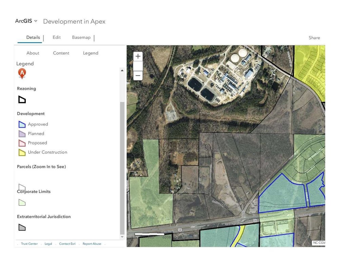The image size is (337, 260).
Task: Switch to the Content panel
Action: pyautogui.click(x=61, y=53)
